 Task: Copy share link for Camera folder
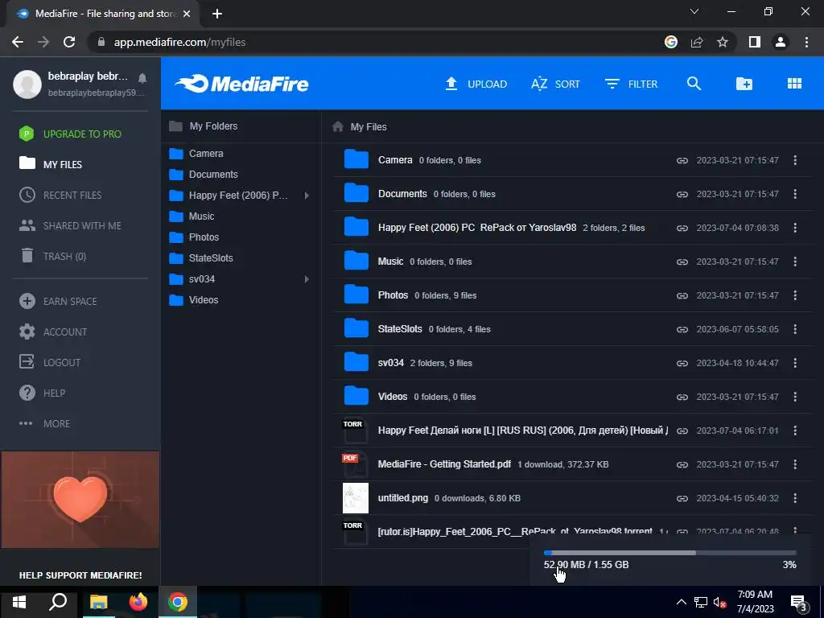[682, 160]
